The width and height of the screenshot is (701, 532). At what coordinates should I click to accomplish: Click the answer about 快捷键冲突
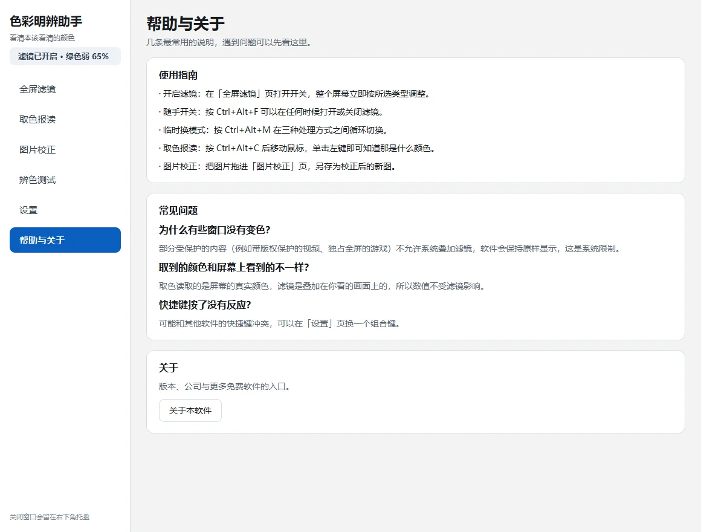(280, 323)
